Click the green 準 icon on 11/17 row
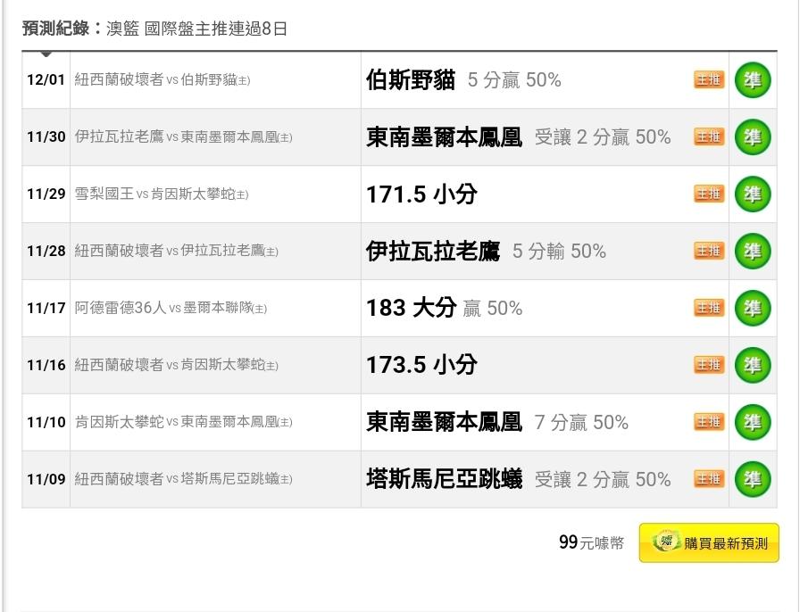 click(x=753, y=309)
